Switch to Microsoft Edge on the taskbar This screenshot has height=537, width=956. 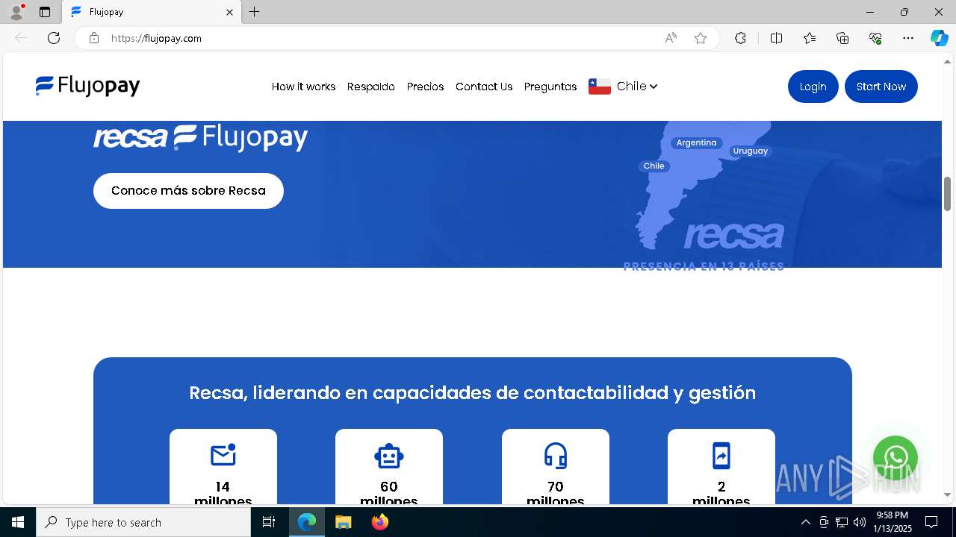[x=307, y=522]
